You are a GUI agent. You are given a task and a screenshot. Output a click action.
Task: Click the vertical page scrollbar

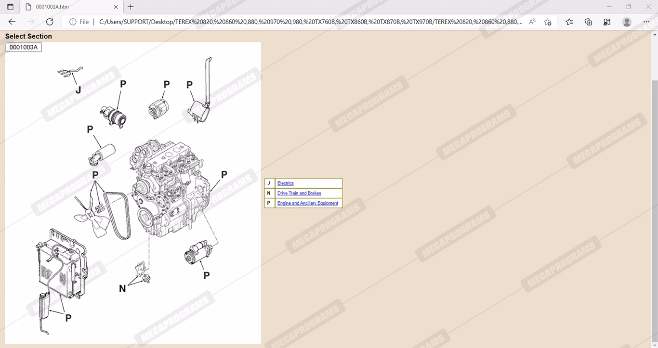(654, 193)
